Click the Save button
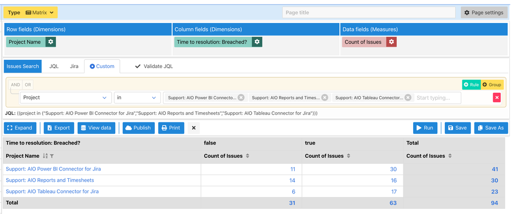Image resolution: width=512 pixels, height=214 pixels. (x=458, y=128)
